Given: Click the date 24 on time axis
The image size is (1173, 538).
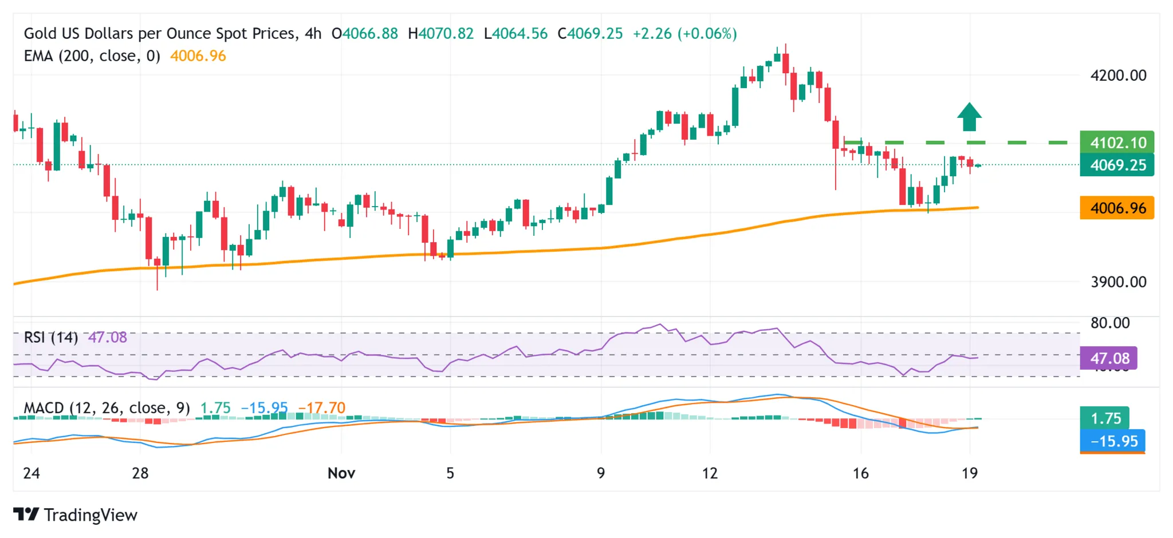Looking at the screenshot, I should tap(32, 473).
